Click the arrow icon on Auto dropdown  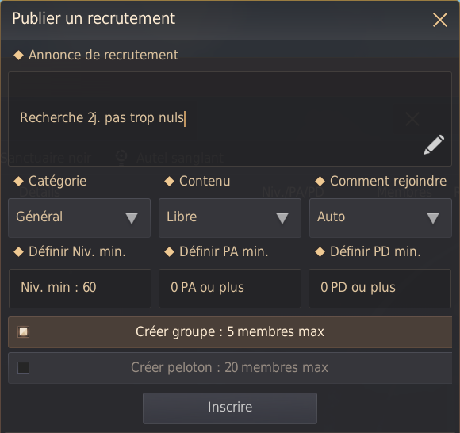[433, 218]
